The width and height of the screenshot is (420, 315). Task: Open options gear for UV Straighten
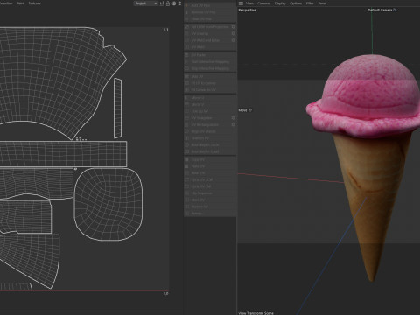click(x=234, y=117)
